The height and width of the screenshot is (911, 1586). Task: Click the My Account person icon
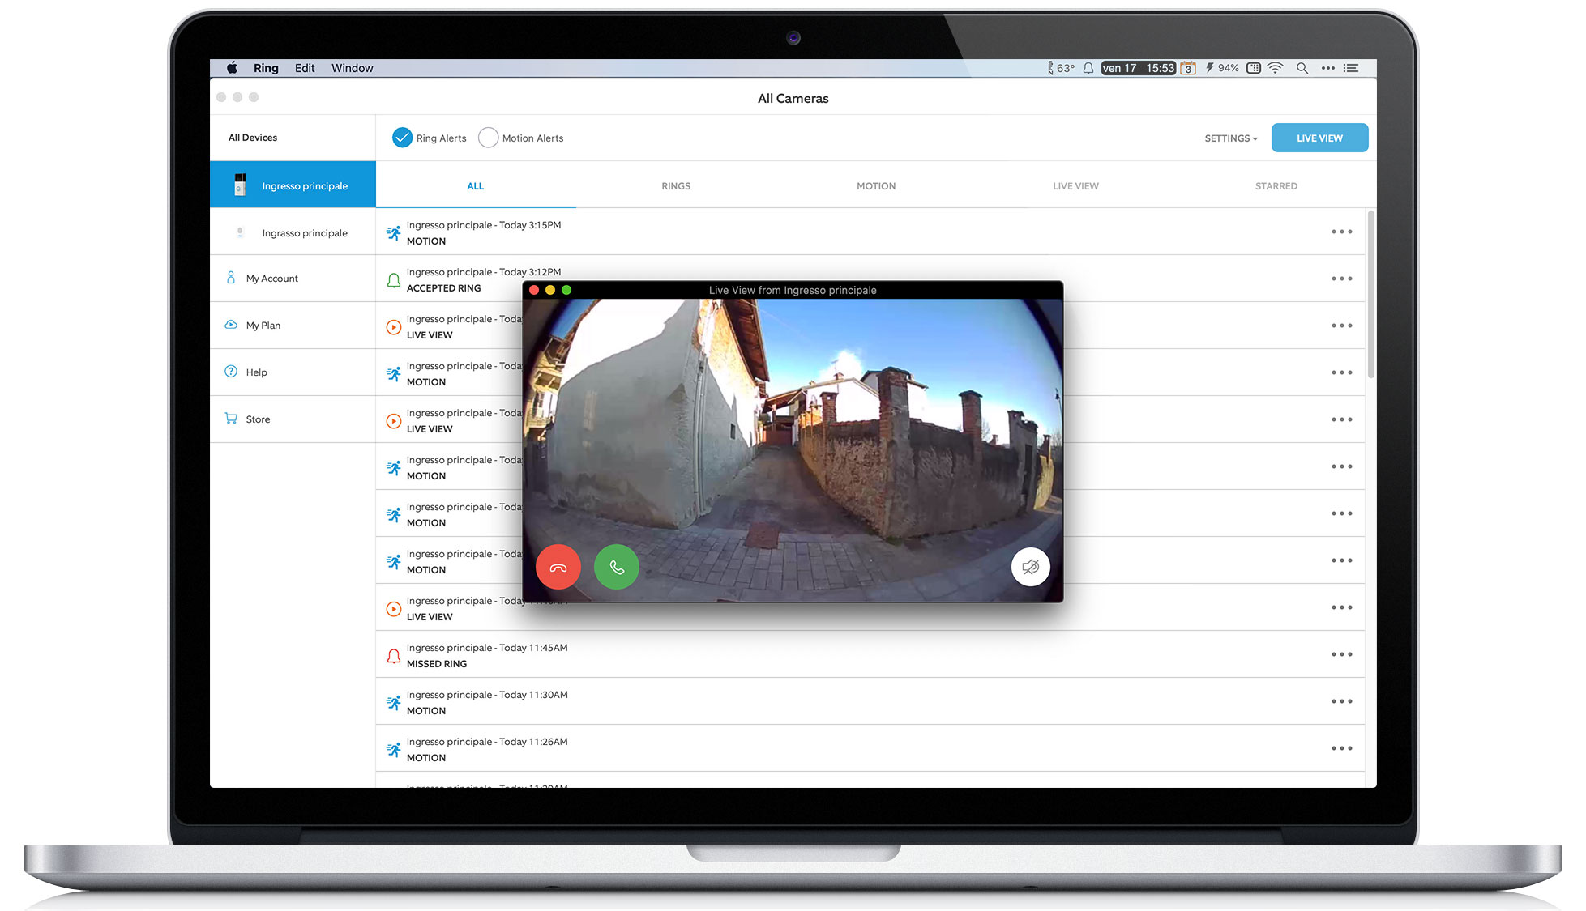[231, 278]
